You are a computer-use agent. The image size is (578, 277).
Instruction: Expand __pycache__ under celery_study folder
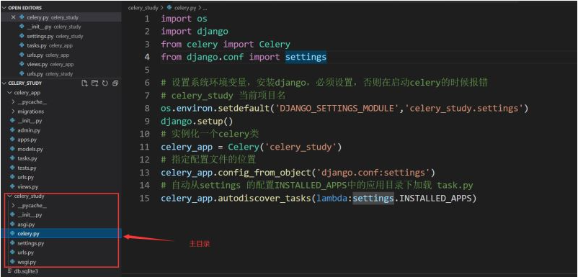pyautogui.click(x=13, y=206)
